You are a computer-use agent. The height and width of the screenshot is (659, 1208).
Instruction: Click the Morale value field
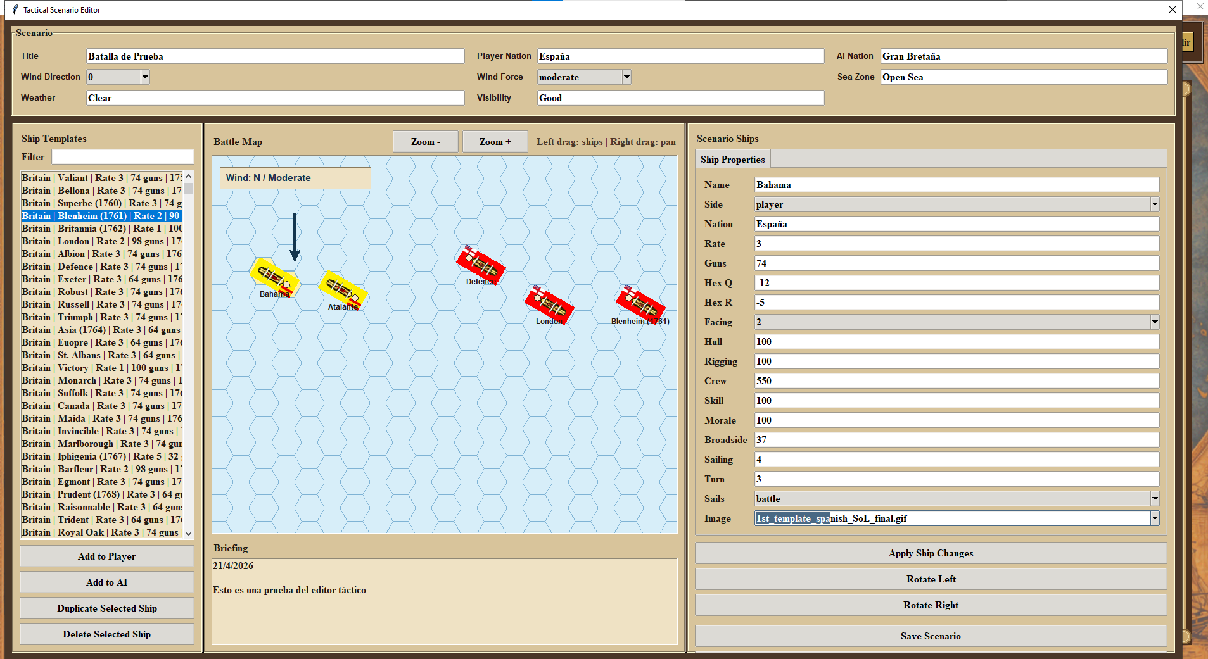click(957, 420)
